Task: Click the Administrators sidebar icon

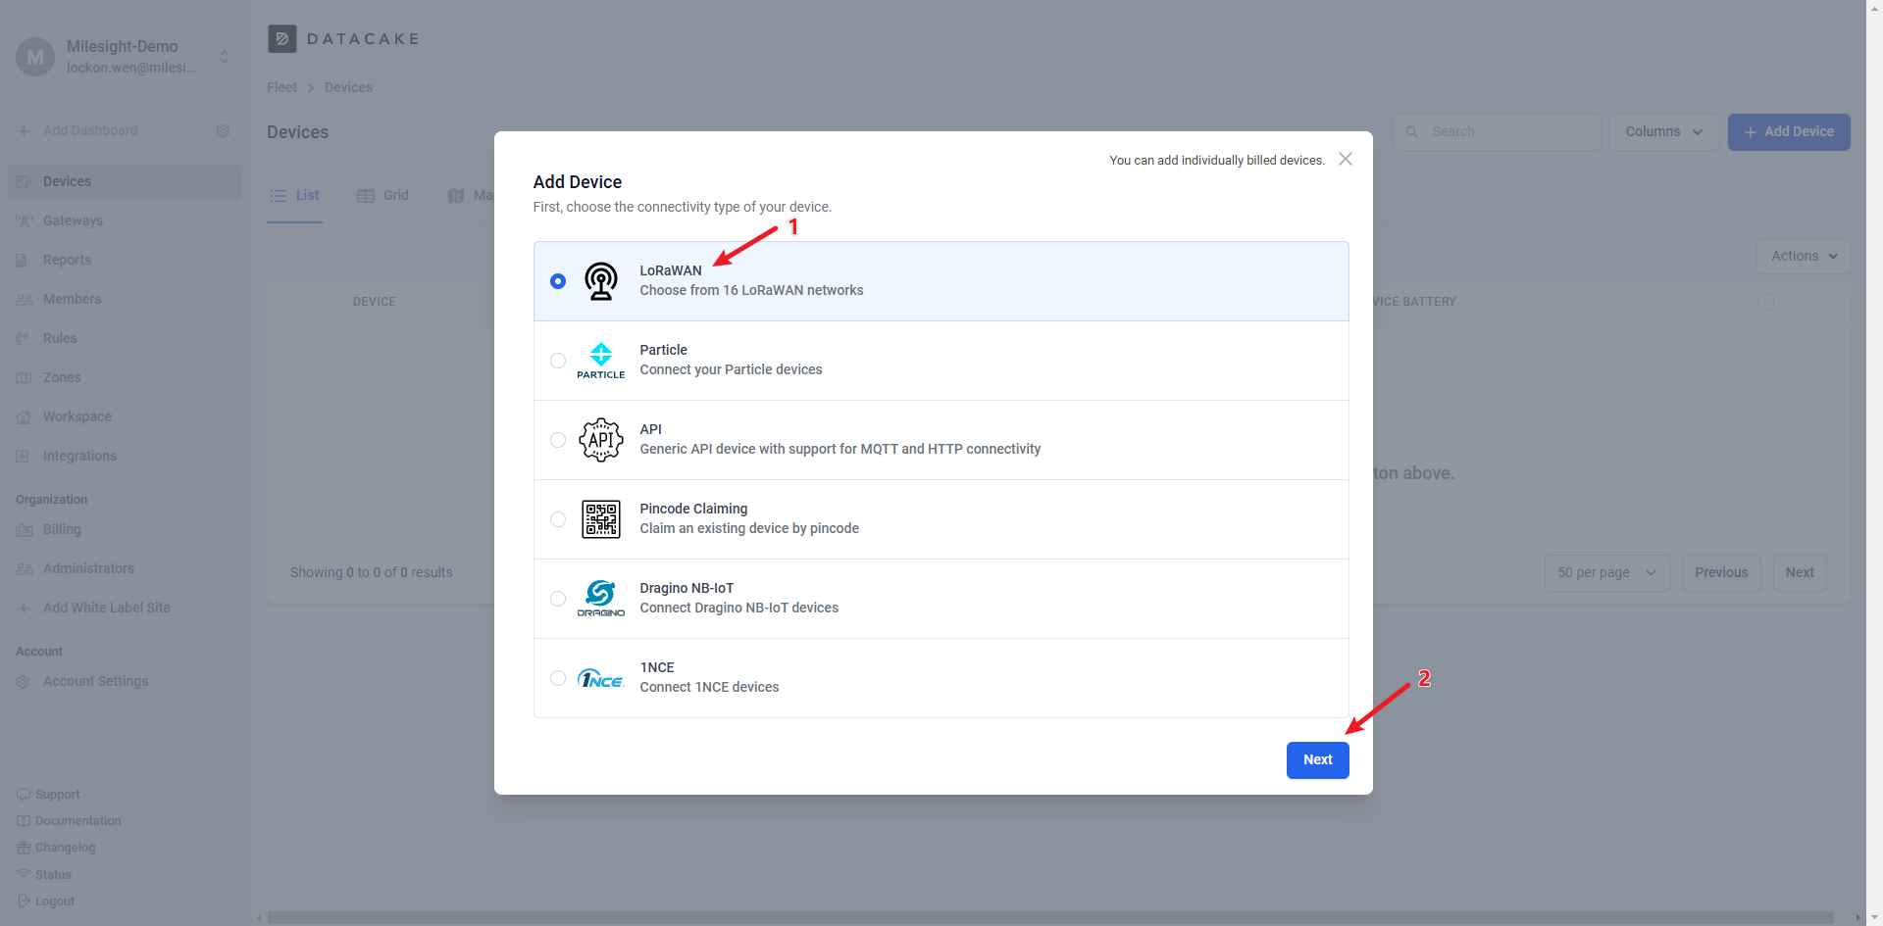Action: [24, 569]
